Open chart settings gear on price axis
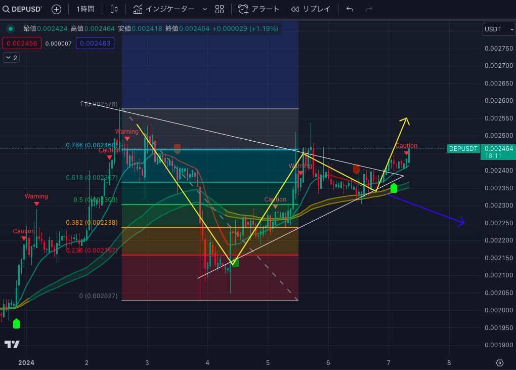Screen dimensions: 516x370 pos(499,363)
